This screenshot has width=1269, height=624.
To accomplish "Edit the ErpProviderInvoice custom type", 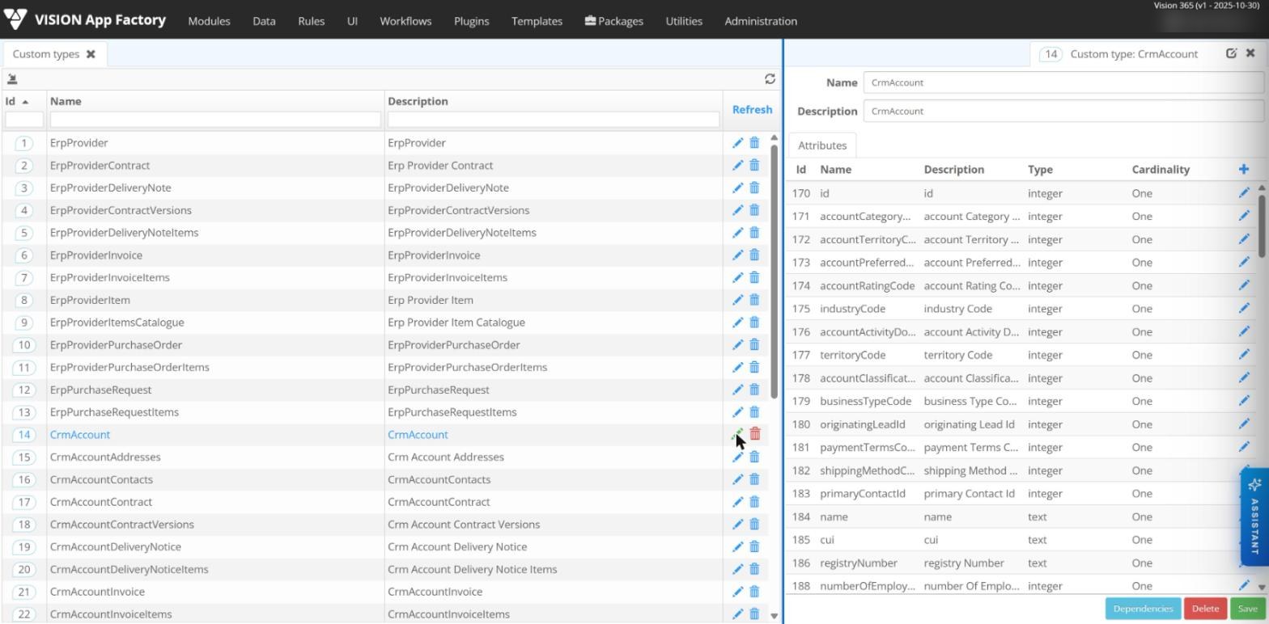I will 737,255.
